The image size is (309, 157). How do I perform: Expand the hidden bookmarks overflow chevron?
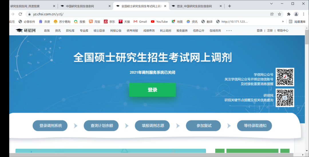pyautogui.click(x=283, y=22)
